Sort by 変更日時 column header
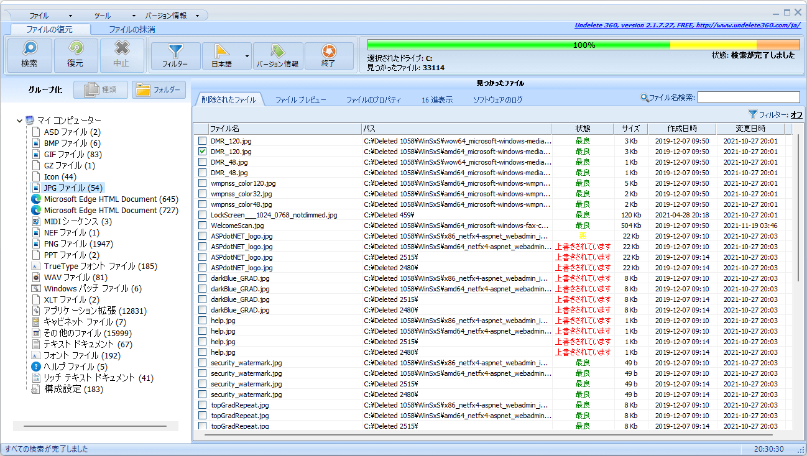807x456 pixels. [x=750, y=129]
